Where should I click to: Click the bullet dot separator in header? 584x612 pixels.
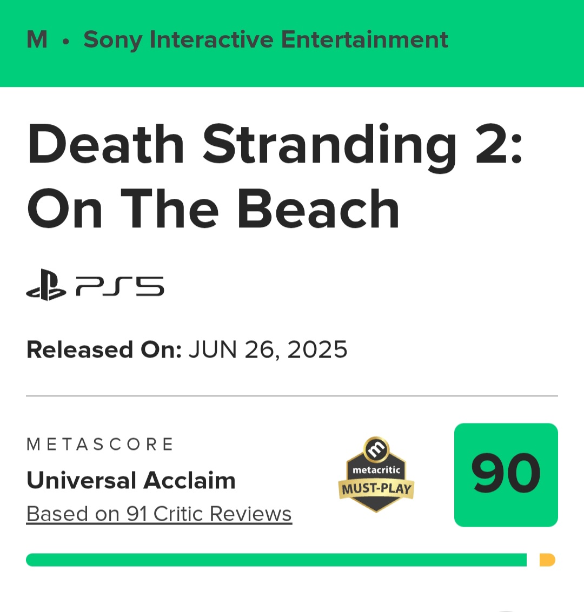tap(65, 42)
